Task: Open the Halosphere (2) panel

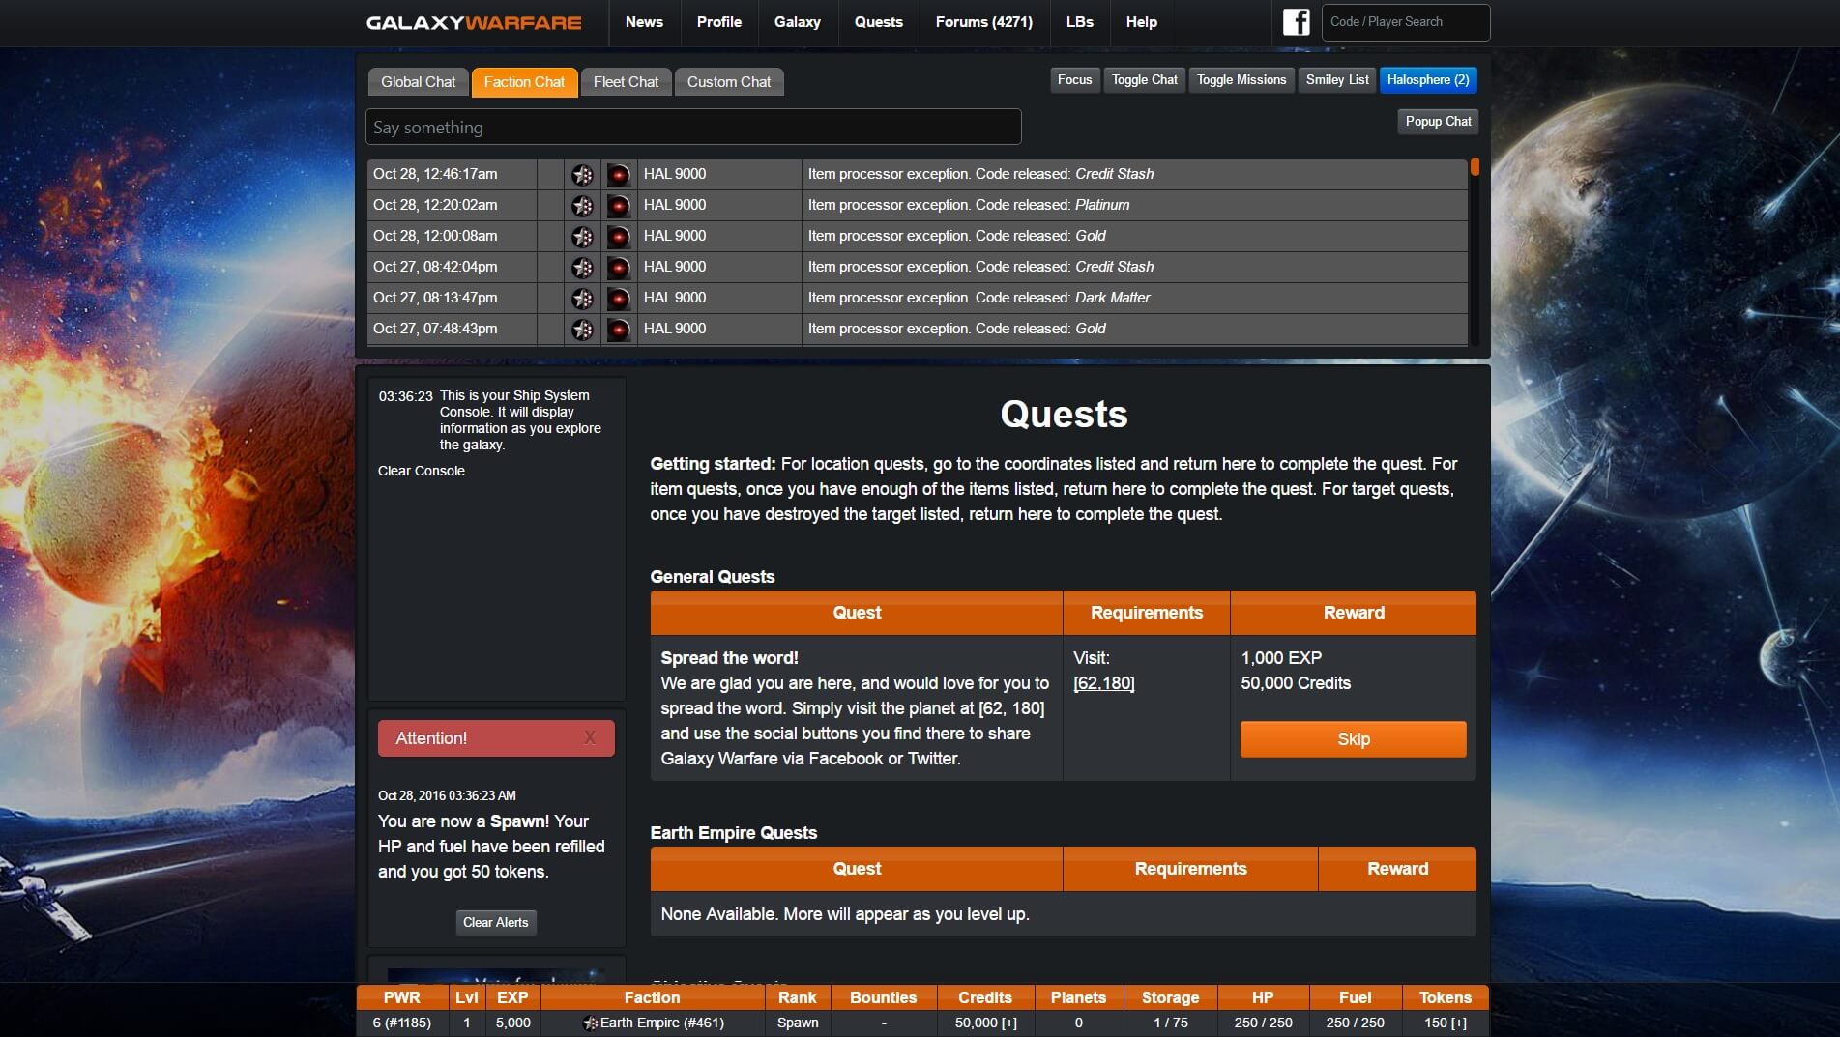Action: 1427,80
